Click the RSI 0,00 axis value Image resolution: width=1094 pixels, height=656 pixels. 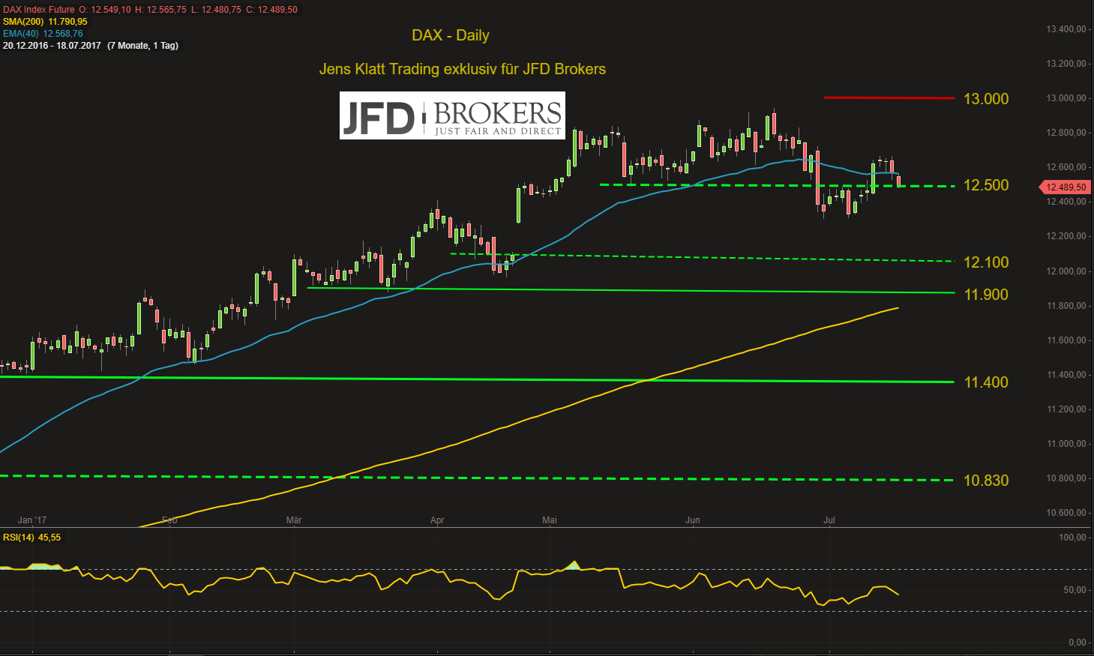[x=1078, y=643]
